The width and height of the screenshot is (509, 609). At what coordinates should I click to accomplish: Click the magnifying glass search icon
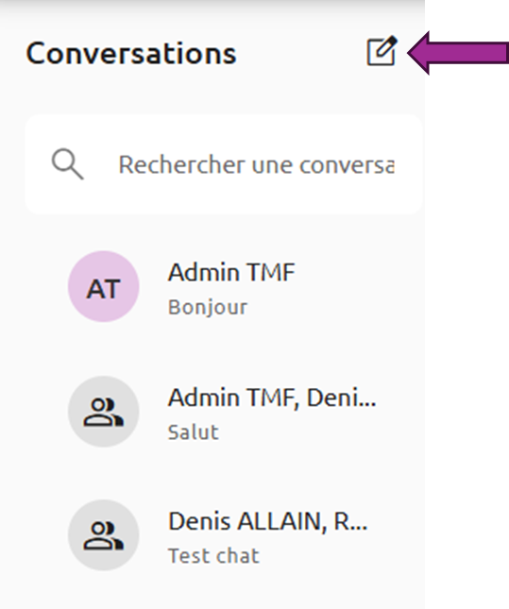(68, 164)
